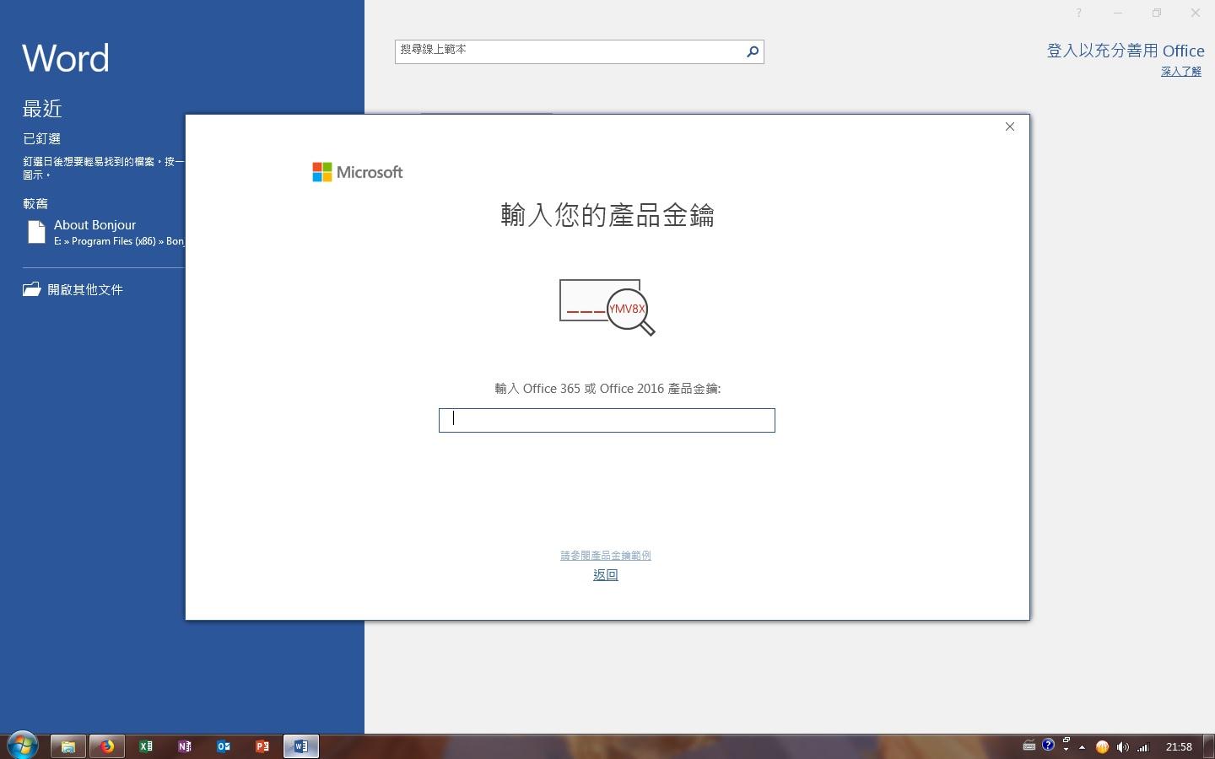Click the blue help icon in system tray
The height and width of the screenshot is (759, 1215).
[1048, 745]
